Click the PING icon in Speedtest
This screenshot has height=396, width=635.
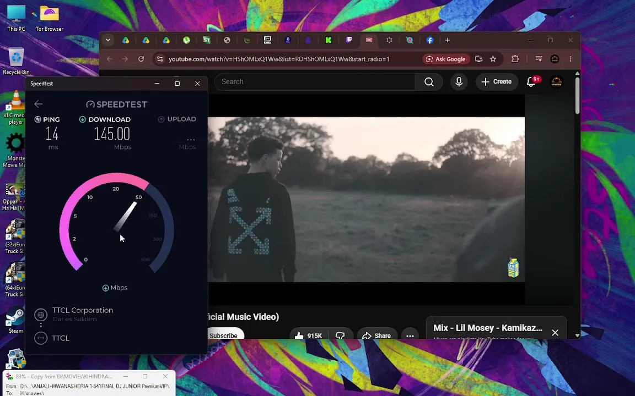(x=37, y=119)
